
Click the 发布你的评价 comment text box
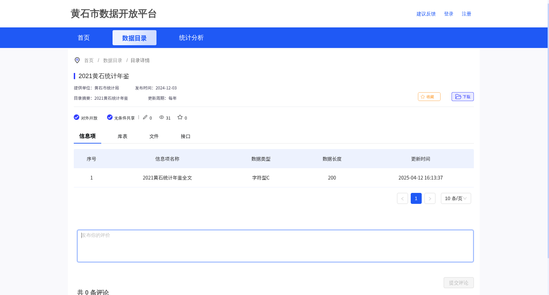(x=275, y=246)
